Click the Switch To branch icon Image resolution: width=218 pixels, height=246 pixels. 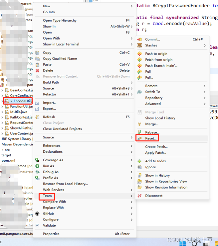[x=139, y=92]
